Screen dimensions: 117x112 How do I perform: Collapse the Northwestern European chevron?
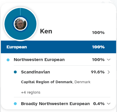[109, 60]
